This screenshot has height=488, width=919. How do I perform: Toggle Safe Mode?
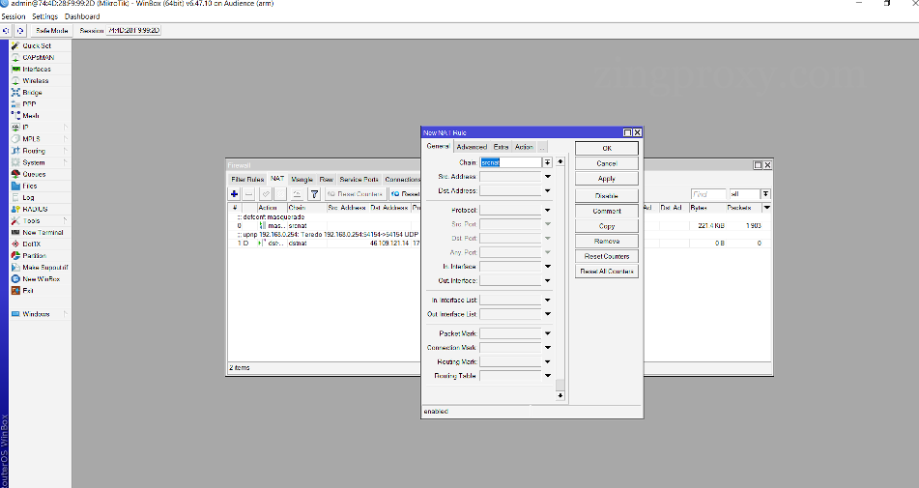tap(51, 31)
